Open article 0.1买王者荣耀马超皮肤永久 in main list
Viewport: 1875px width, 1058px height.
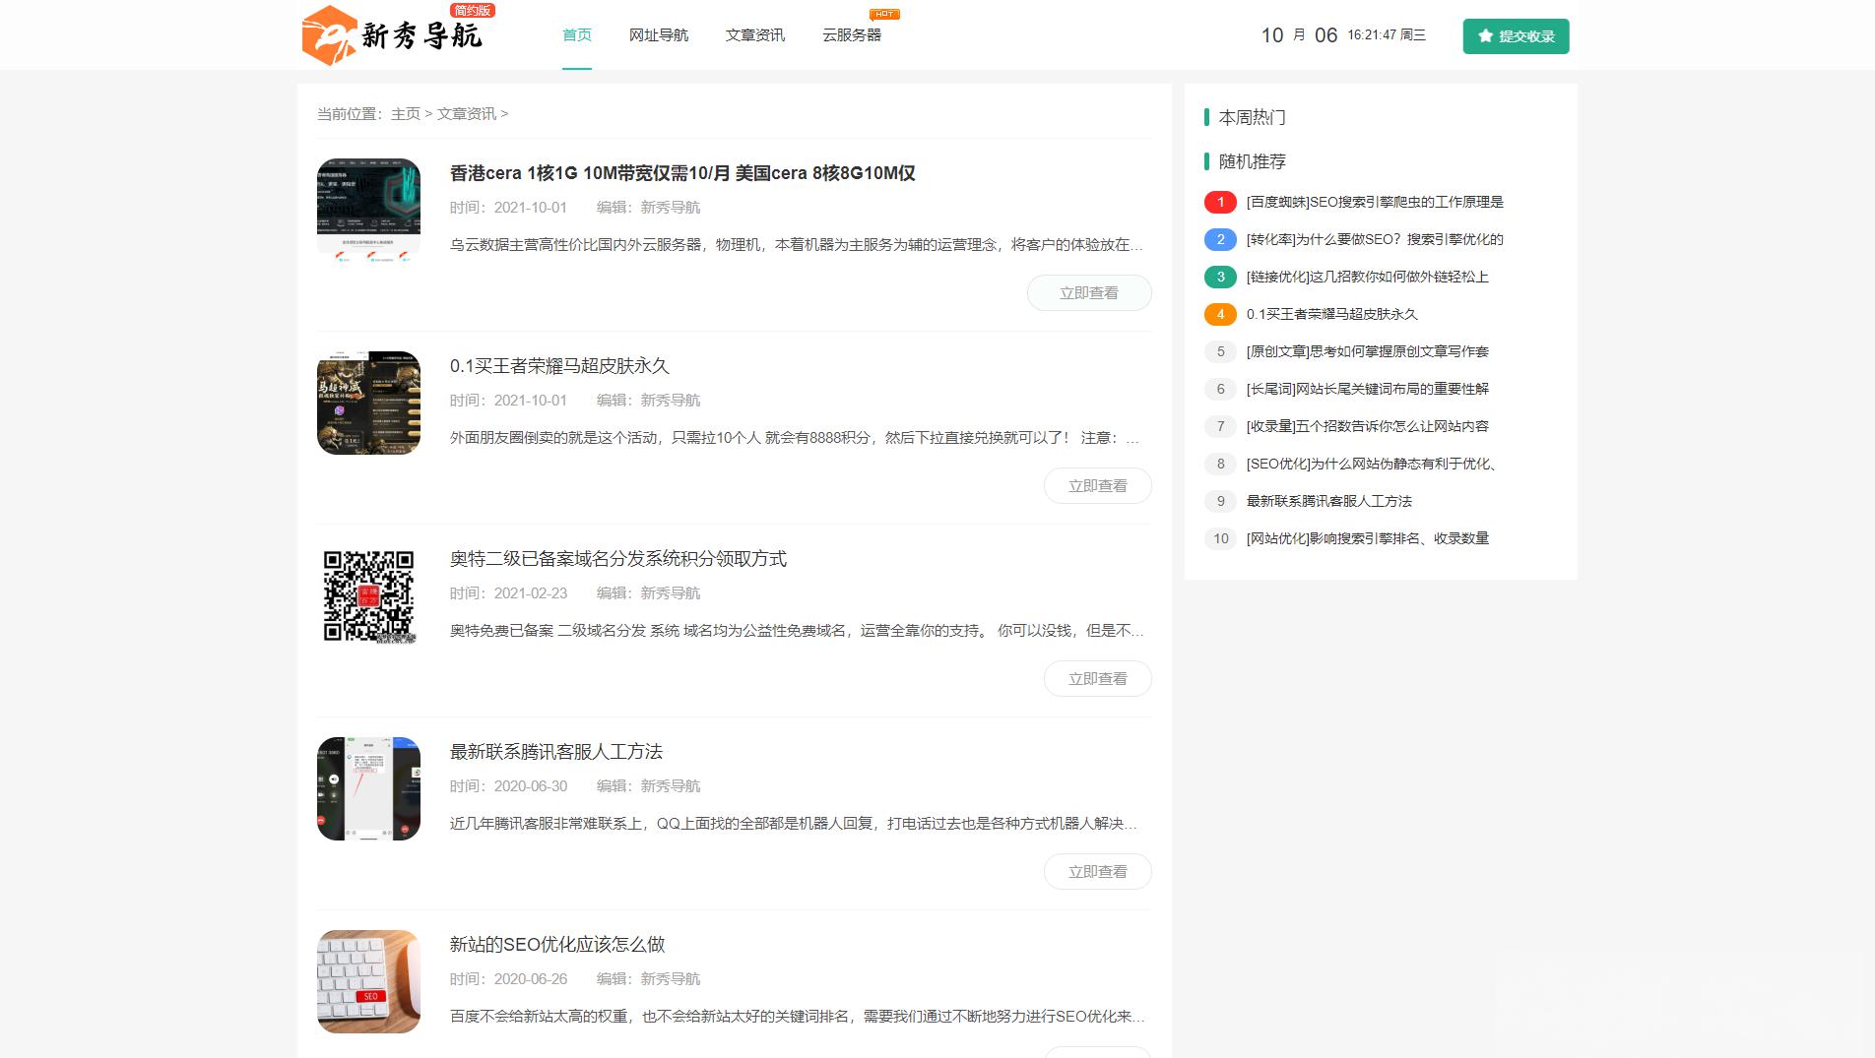559,366
